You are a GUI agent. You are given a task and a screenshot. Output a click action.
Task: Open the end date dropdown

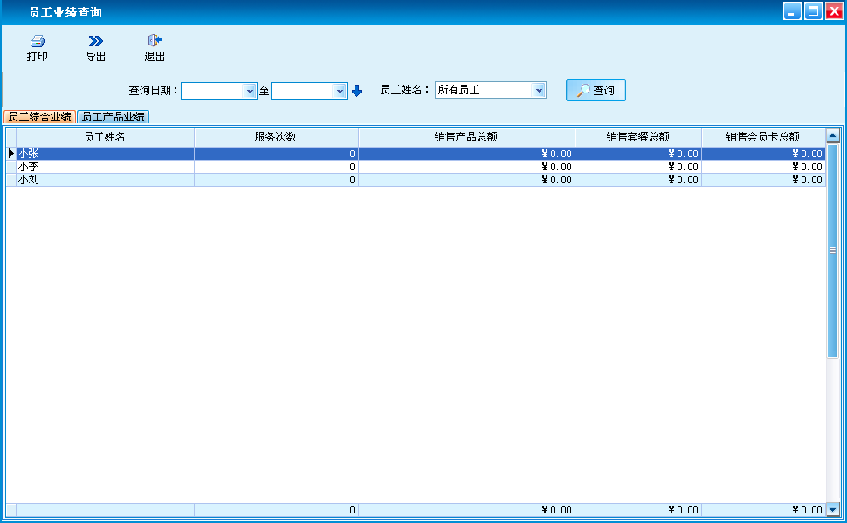(341, 91)
